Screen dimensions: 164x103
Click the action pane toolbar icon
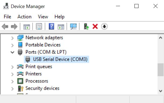(x=61, y=27)
